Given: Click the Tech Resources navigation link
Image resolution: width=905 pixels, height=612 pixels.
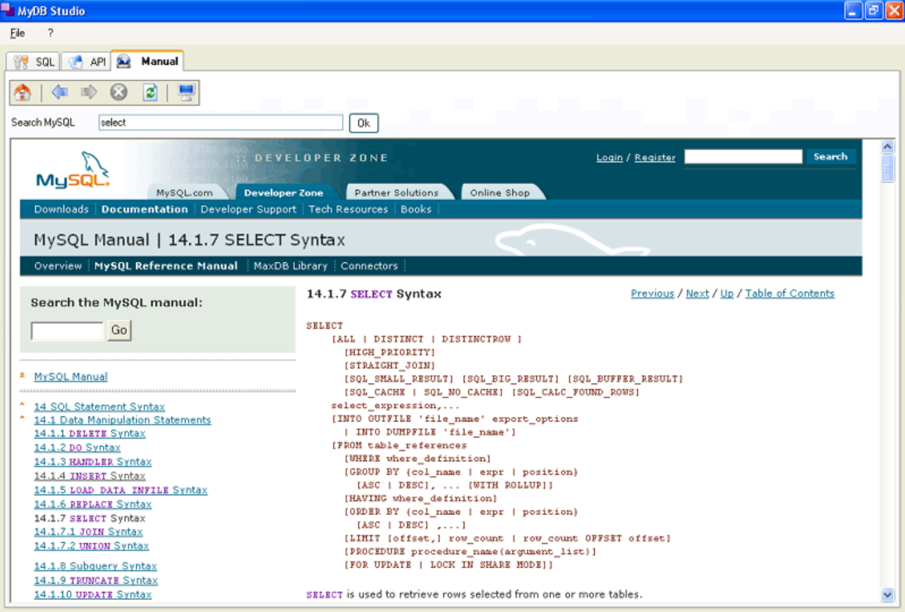Looking at the screenshot, I should (348, 209).
